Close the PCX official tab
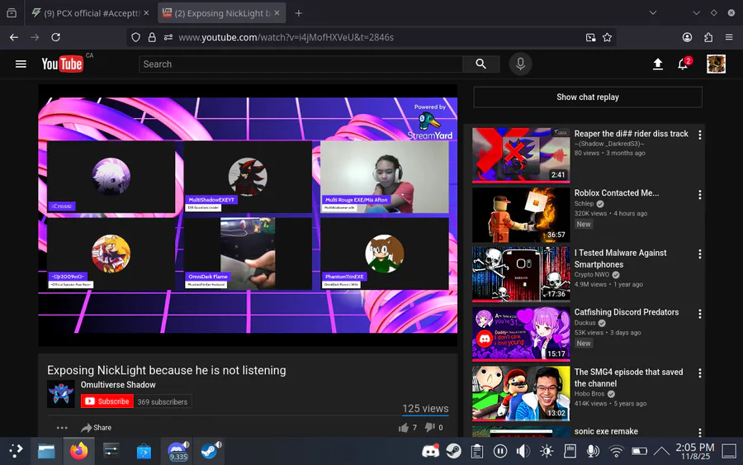 pos(146,12)
